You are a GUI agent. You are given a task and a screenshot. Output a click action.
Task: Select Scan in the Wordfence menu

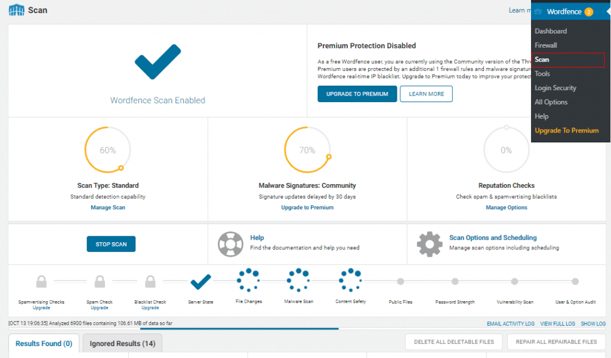coord(569,60)
